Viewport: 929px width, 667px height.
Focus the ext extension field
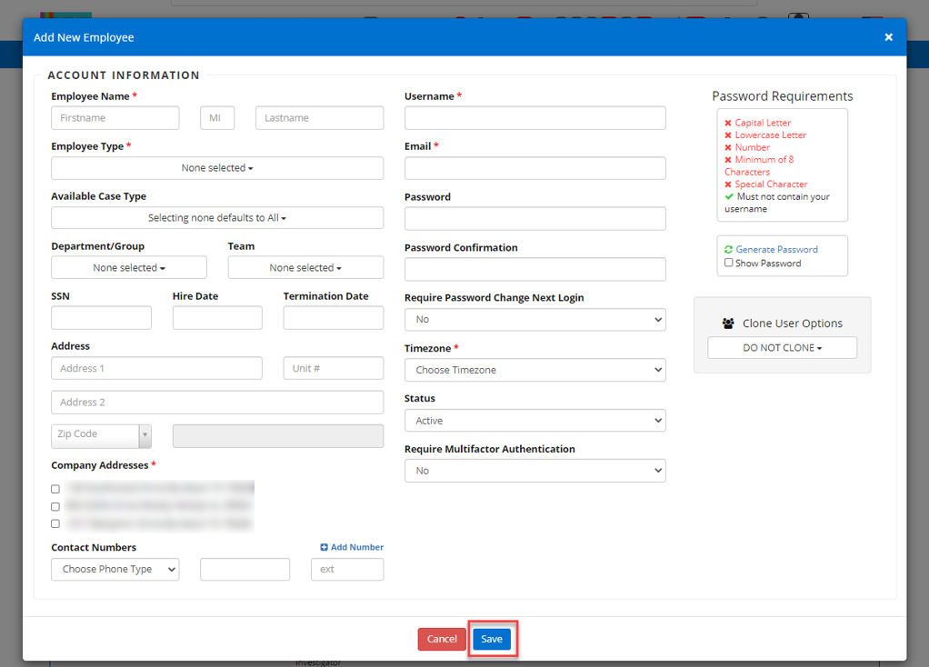click(347, 569)
